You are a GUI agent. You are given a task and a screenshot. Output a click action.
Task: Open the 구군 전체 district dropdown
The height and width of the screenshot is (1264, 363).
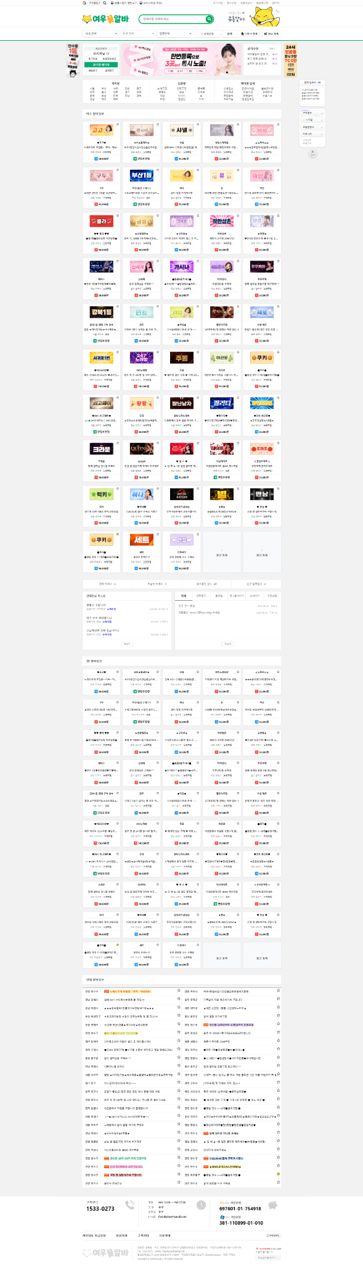pyautogui.click(x=137, y=33)
